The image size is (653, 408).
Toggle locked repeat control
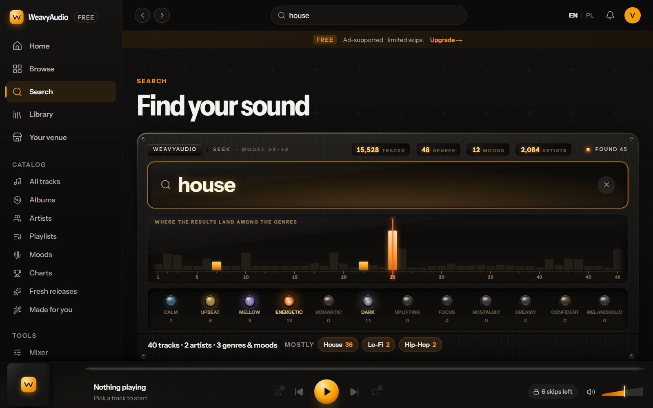pyautogui.click(x=377, y=391)
